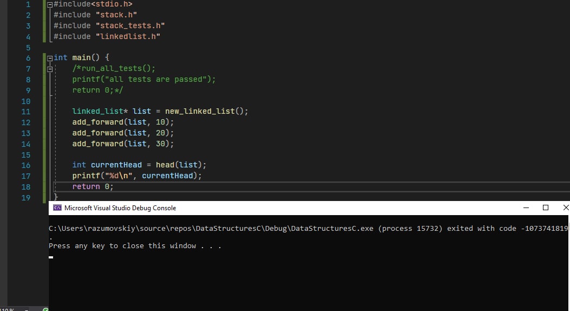Click on "stack_tests.h" include text
570x311 pixels.
pyautogui.click(x=130, y=26)
